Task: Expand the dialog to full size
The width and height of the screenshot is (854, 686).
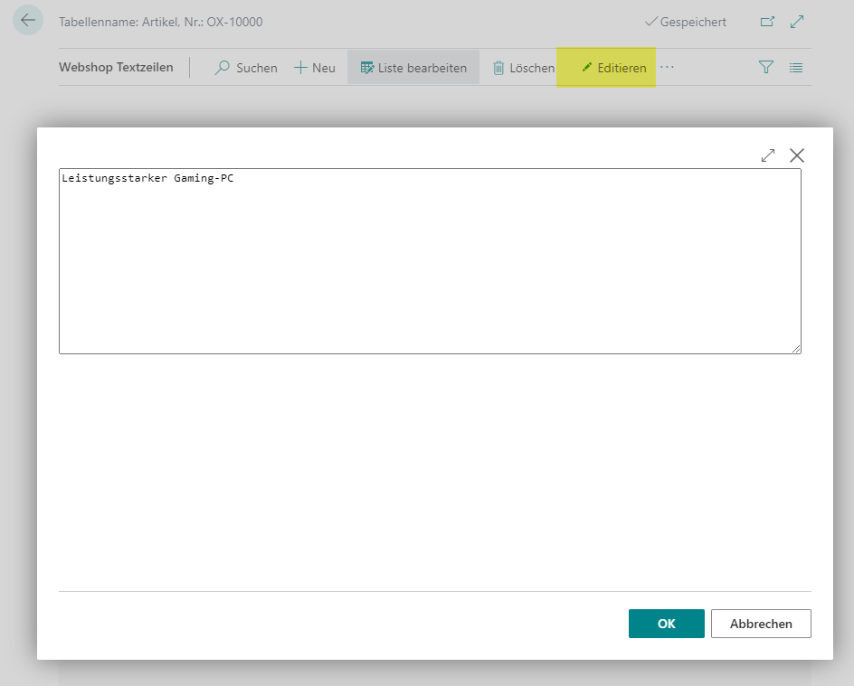Action: point(768,155)
